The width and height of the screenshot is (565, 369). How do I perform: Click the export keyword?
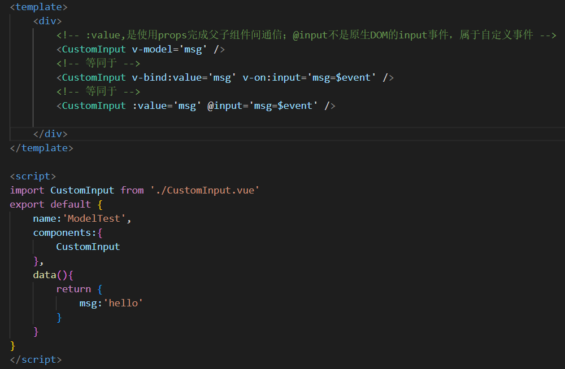(x=27, y=205)
